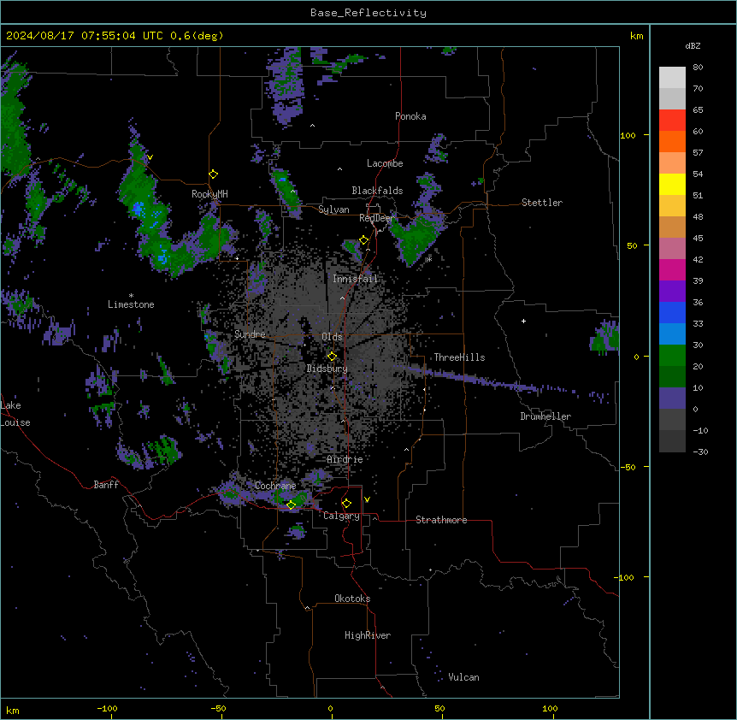Image resolution: width=737 pixels, height=720 pixels.
Task: Select the Drumheller label
Action: point(545,416)
